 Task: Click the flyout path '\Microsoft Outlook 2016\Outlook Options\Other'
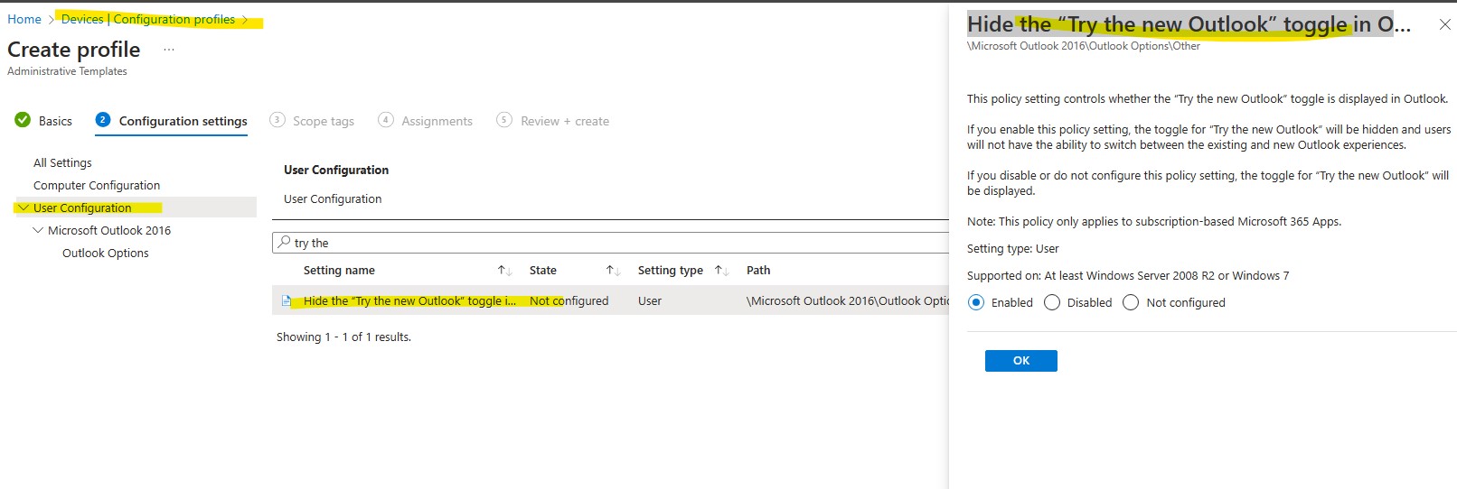1084,46
